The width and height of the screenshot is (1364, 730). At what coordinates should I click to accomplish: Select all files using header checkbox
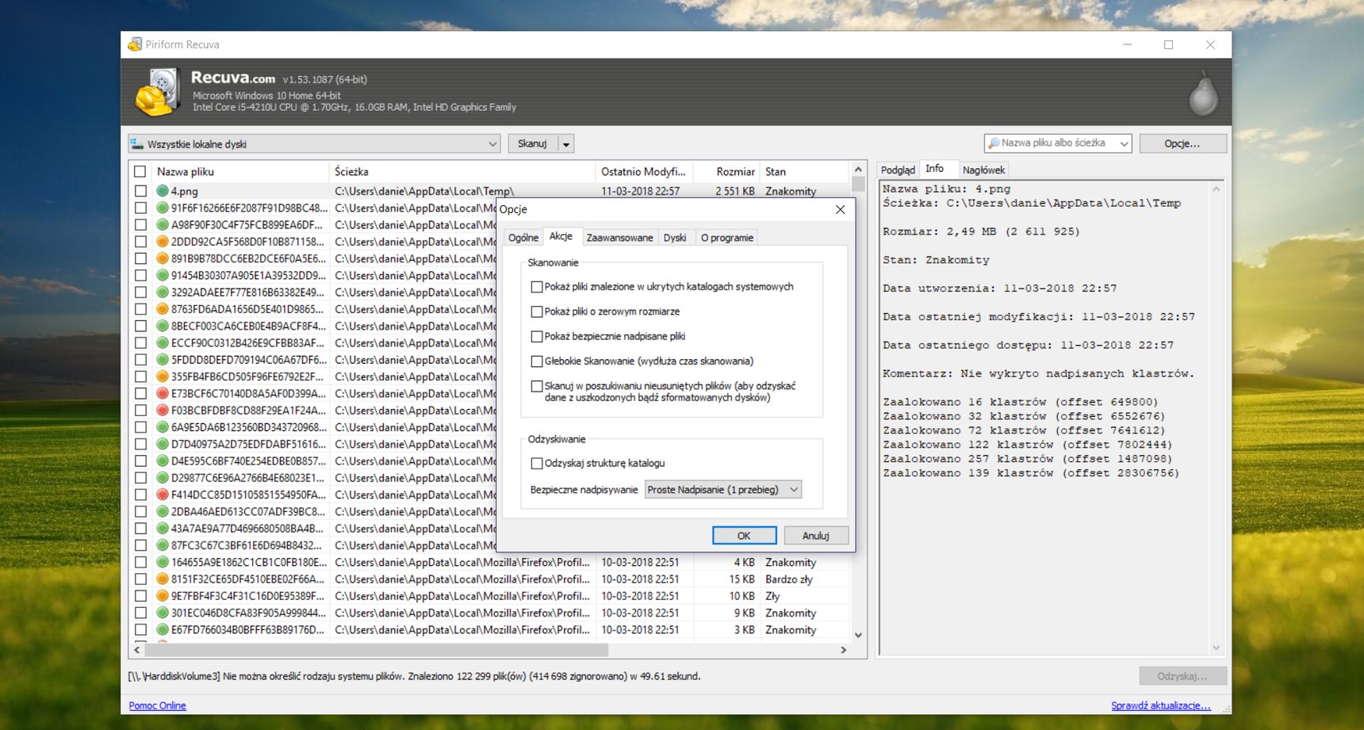pyautogui.click(x=140, y=172)
